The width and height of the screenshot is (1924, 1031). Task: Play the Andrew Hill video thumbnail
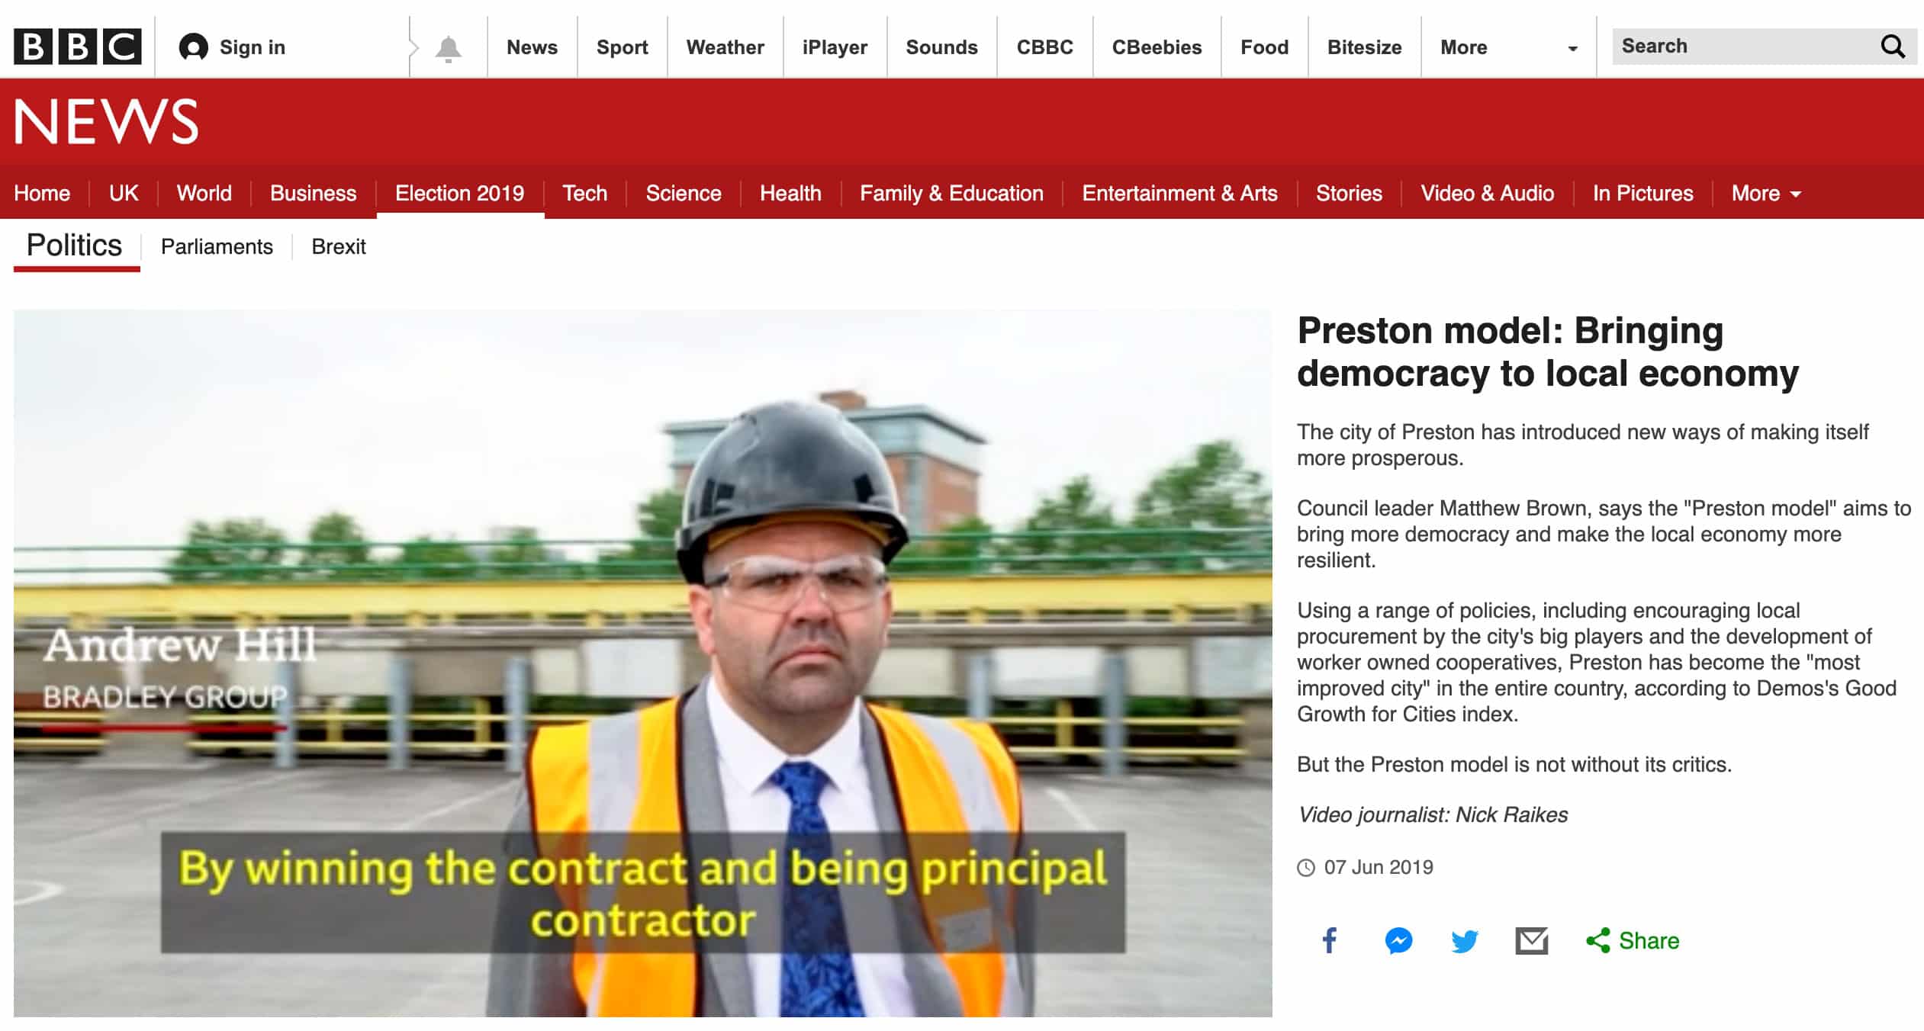(643, 663)
